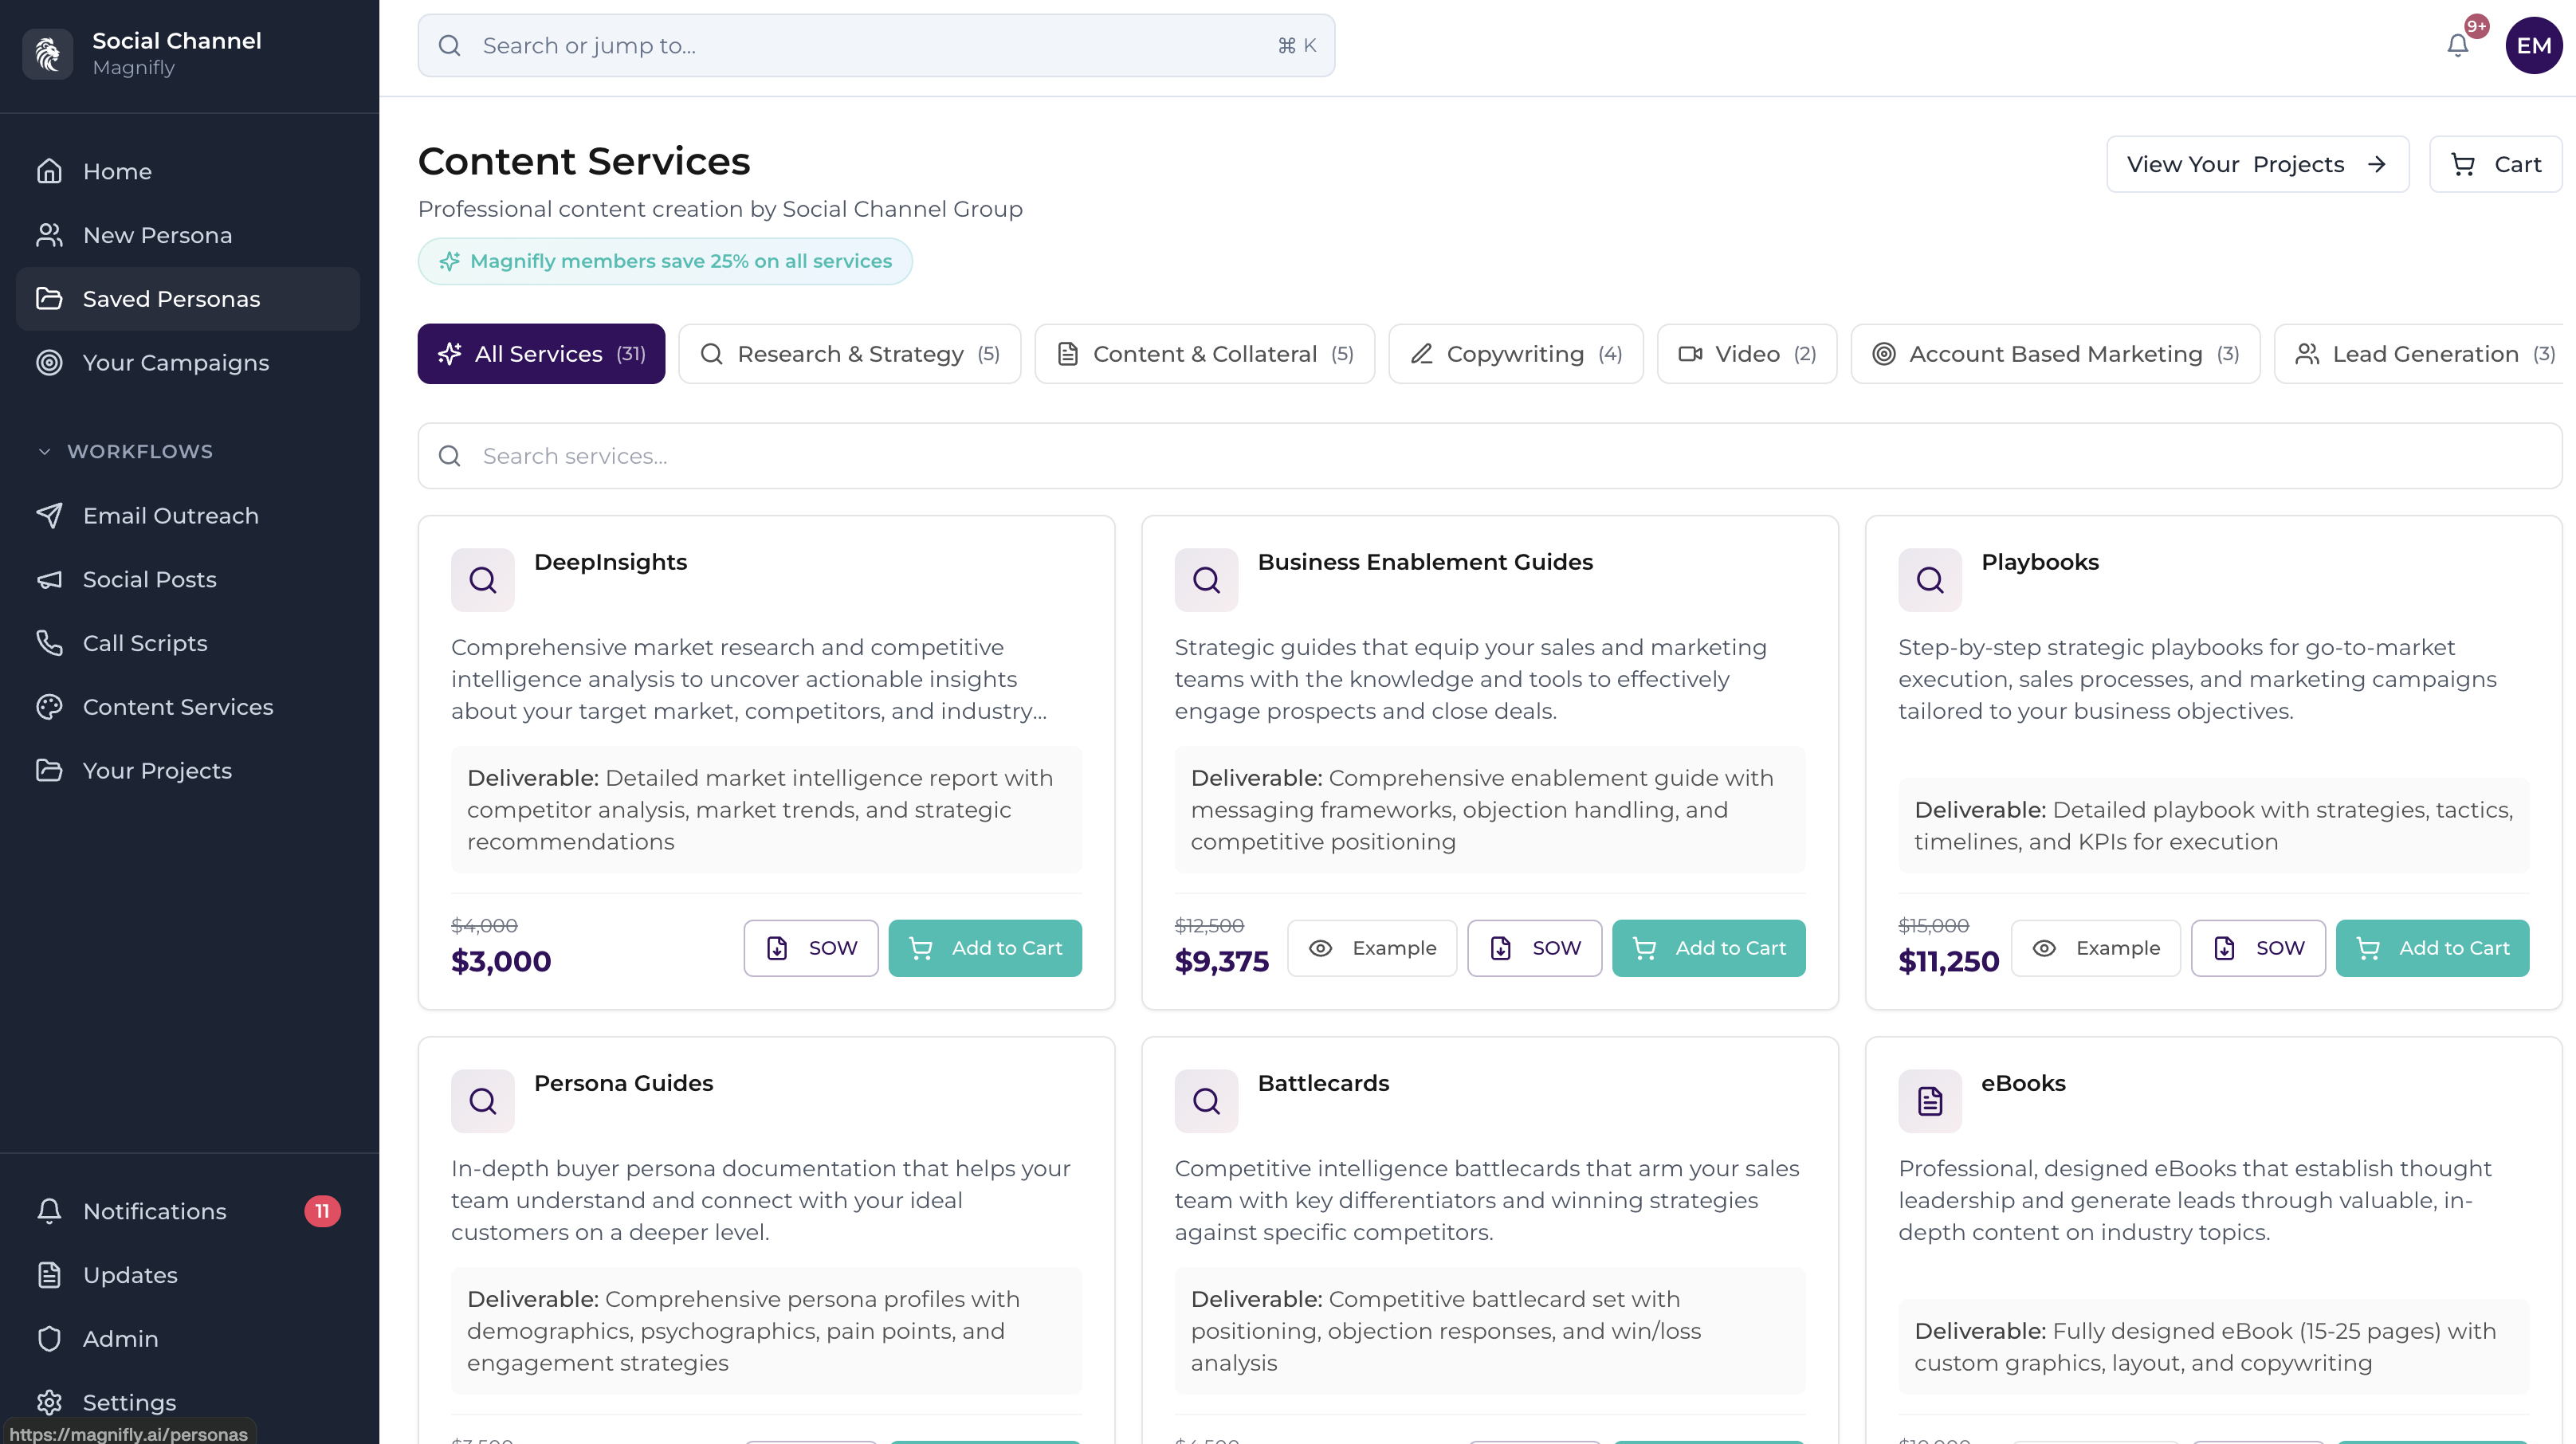2576x1444 pixels.
Task: Focus the Search services input field
Action: [1490, 456]
